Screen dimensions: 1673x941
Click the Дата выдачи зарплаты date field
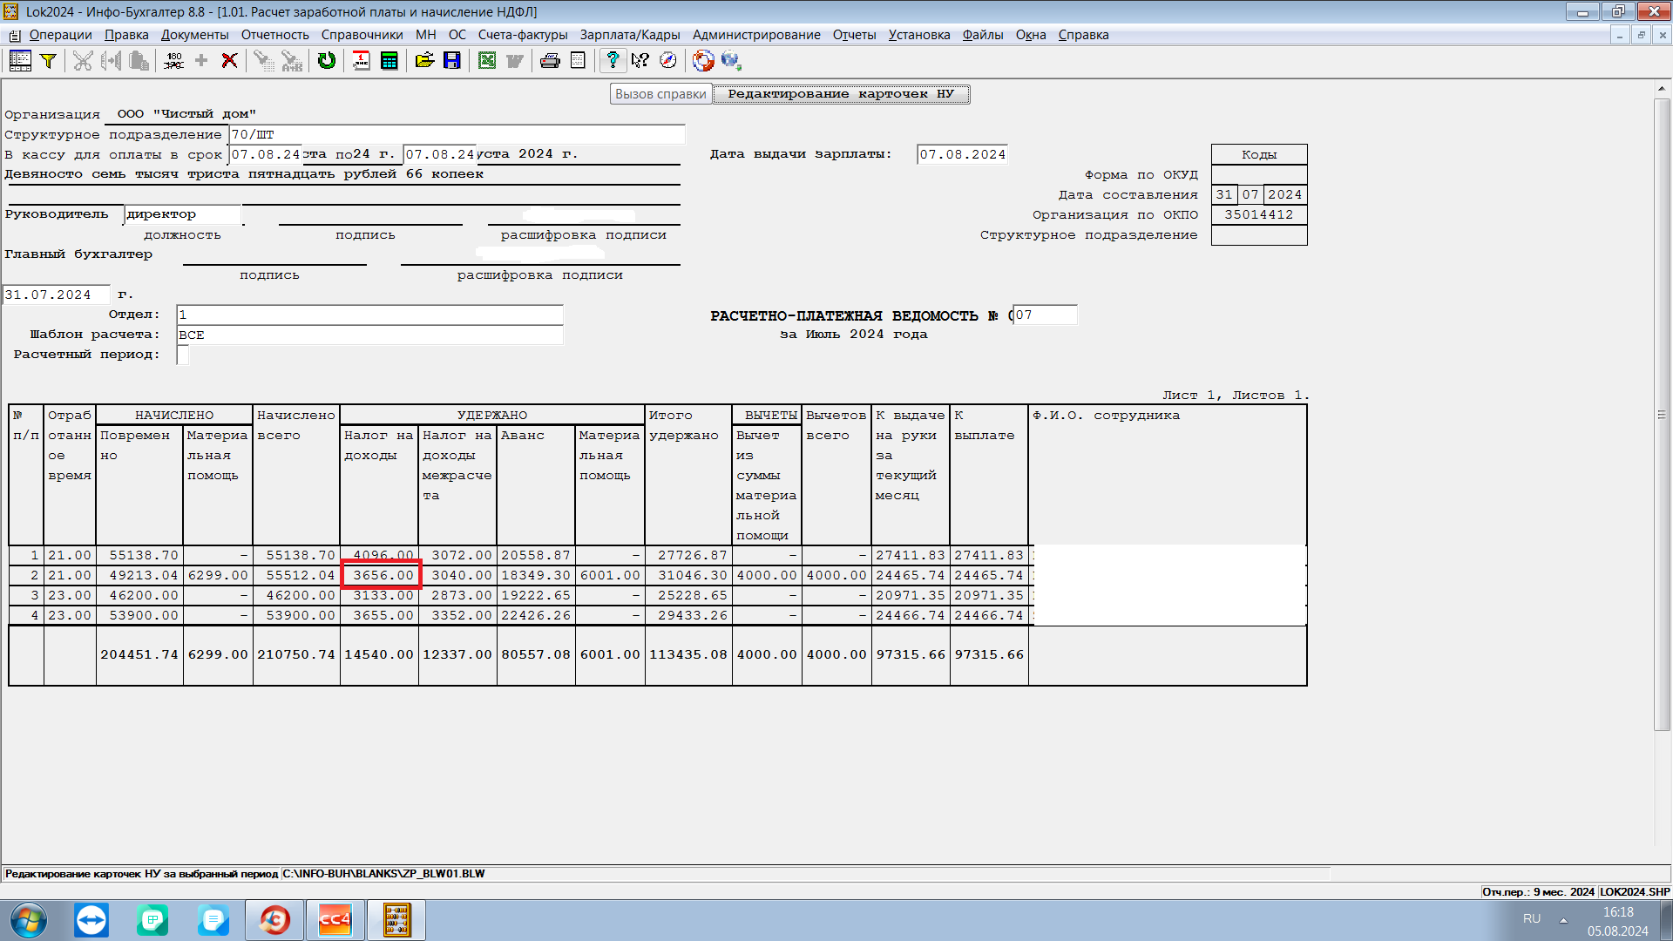[x=962, y=154]
